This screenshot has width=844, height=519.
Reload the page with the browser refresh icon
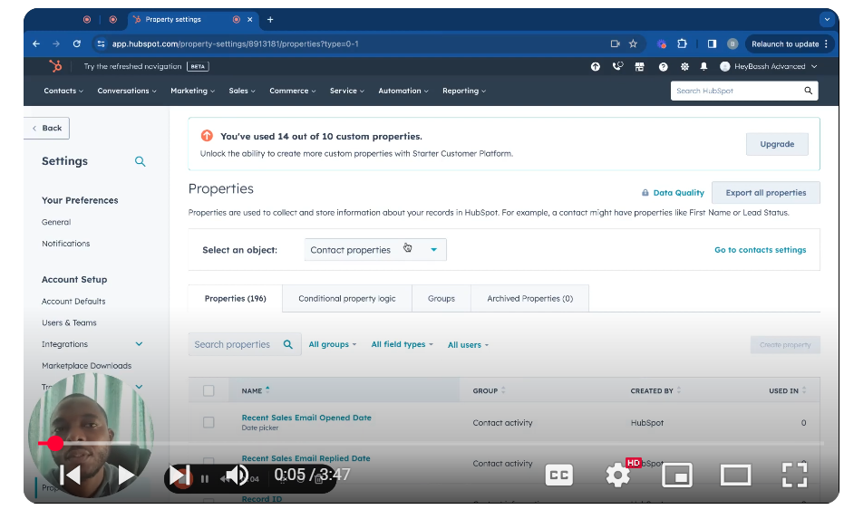click(77, 44)
